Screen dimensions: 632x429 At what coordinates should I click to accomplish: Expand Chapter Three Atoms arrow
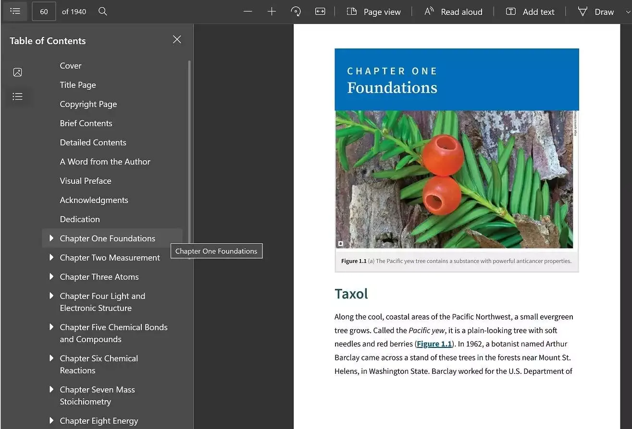(51, 276)
